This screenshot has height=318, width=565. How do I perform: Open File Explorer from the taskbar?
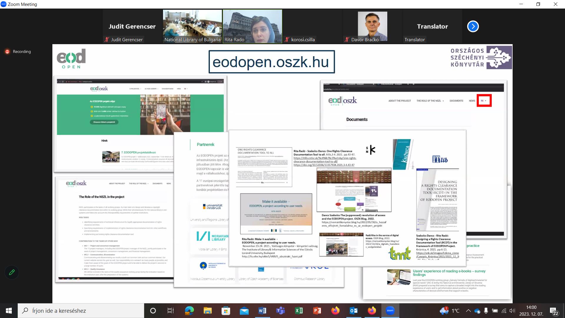pyautogui.click(x=207, y=311)
